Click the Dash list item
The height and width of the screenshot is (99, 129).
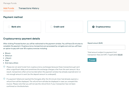click(x=7, y=61)
